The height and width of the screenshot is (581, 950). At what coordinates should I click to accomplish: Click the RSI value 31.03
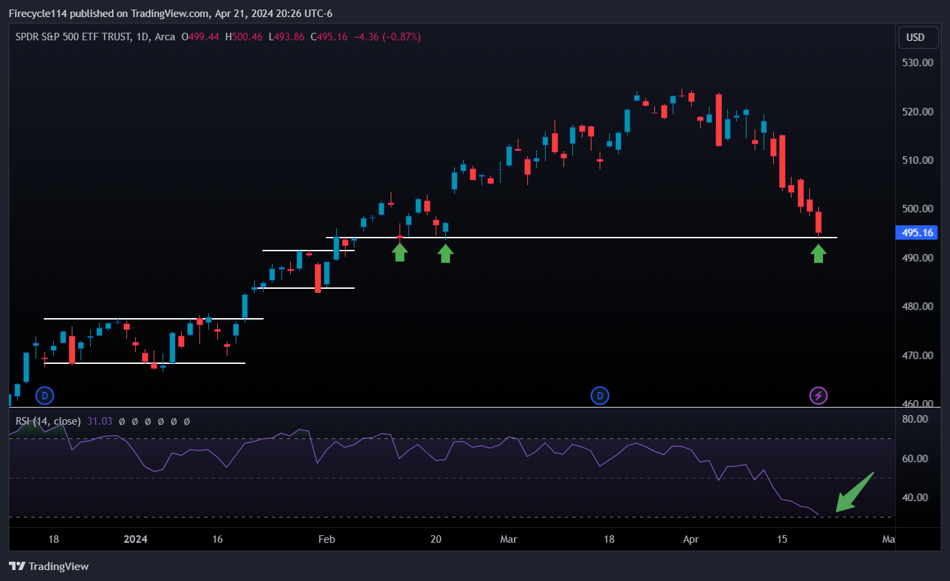pyautogui.click(x=99, y=421)
